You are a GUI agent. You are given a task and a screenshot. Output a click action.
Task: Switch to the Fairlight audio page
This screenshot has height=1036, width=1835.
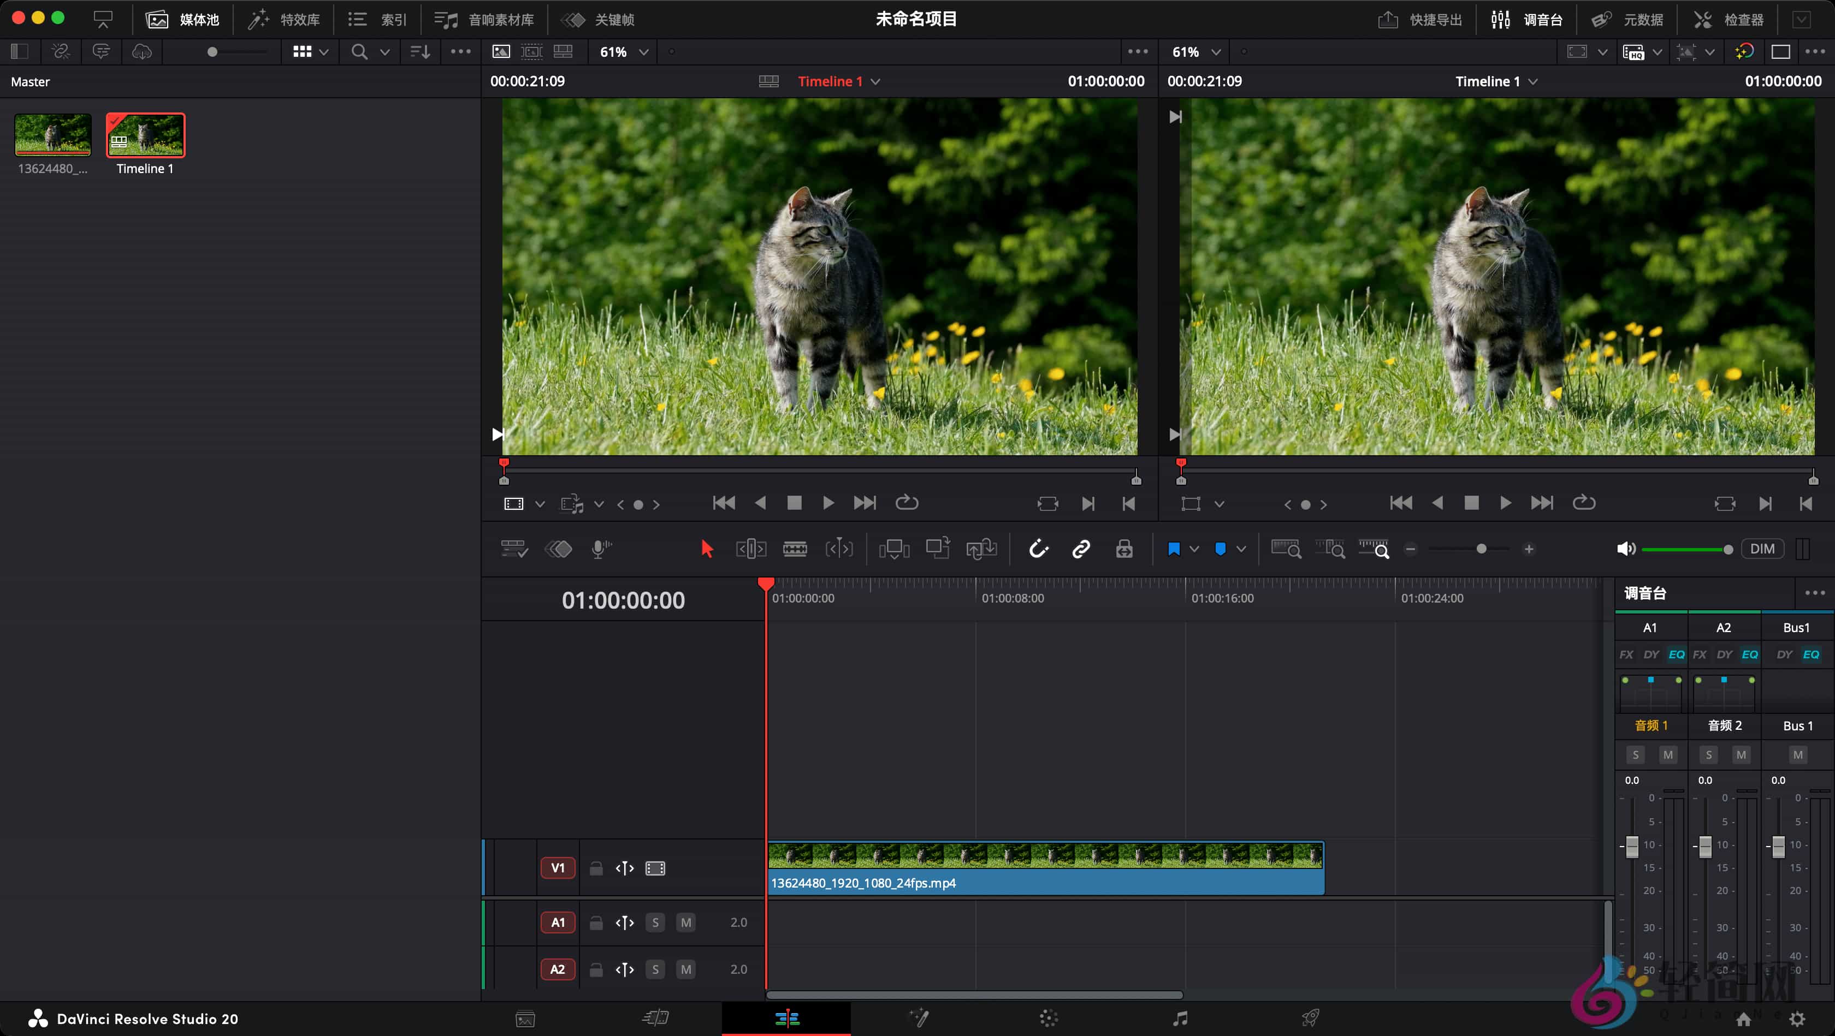click(x=1180, y=1018)
